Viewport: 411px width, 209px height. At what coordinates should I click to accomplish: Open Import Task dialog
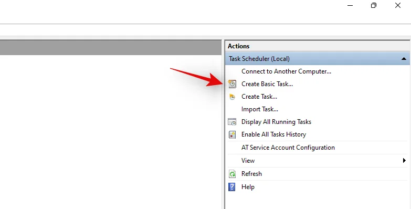260,109
